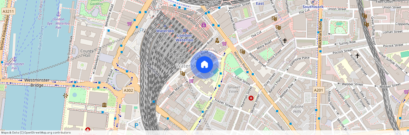The width and height of the screenshot is (409, 135).
Task: Select the anchor icon at Westminster Pier
Action: 14,59
